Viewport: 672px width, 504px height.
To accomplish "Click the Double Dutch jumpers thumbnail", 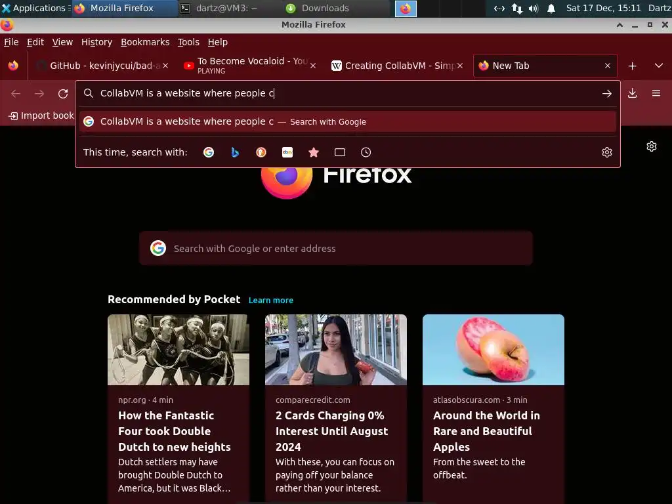I will pos(178,350).
